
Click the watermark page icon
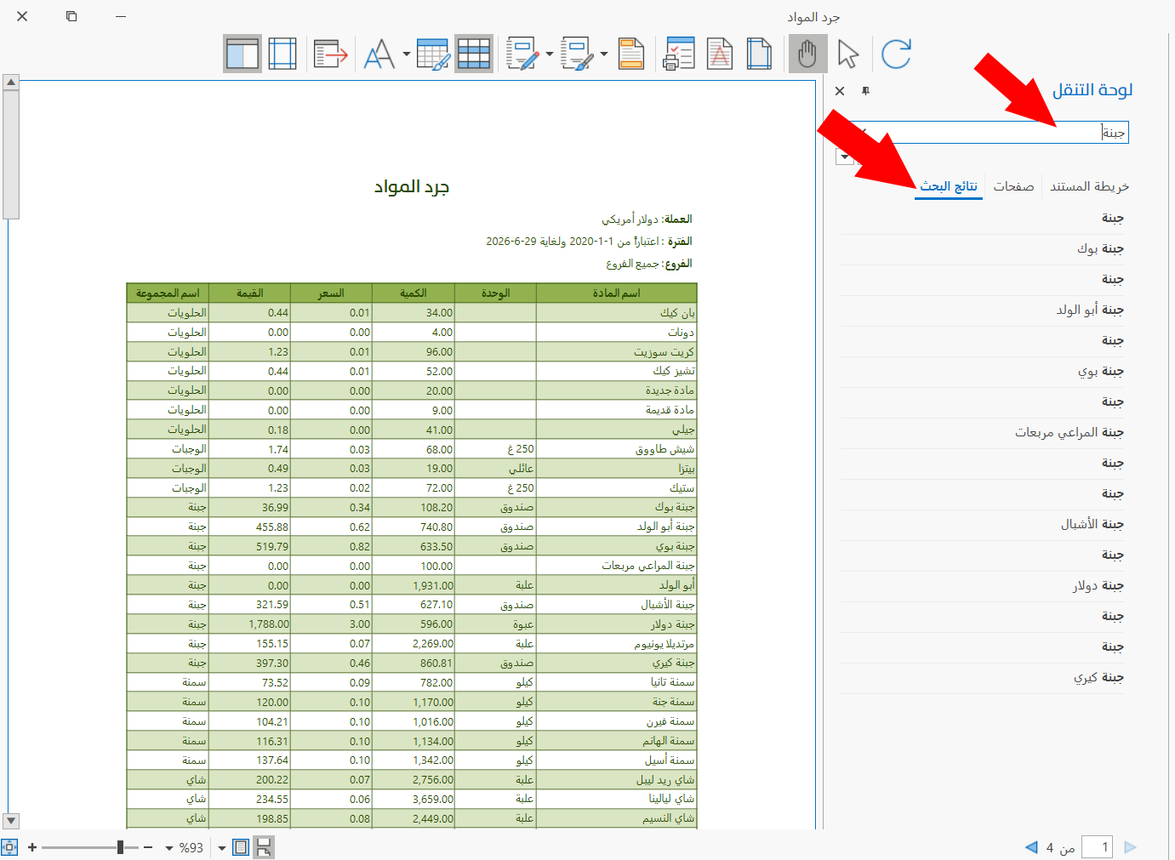coord(720,54)
